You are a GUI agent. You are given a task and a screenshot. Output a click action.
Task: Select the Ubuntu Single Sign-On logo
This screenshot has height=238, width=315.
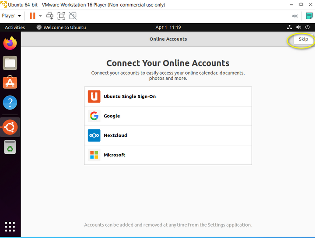pos(94,97)
